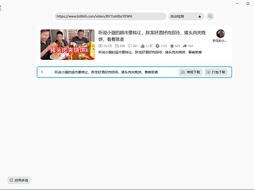254x190 pixels.
Task: Focus the bilibili URL input field
Action: point(110,16)
